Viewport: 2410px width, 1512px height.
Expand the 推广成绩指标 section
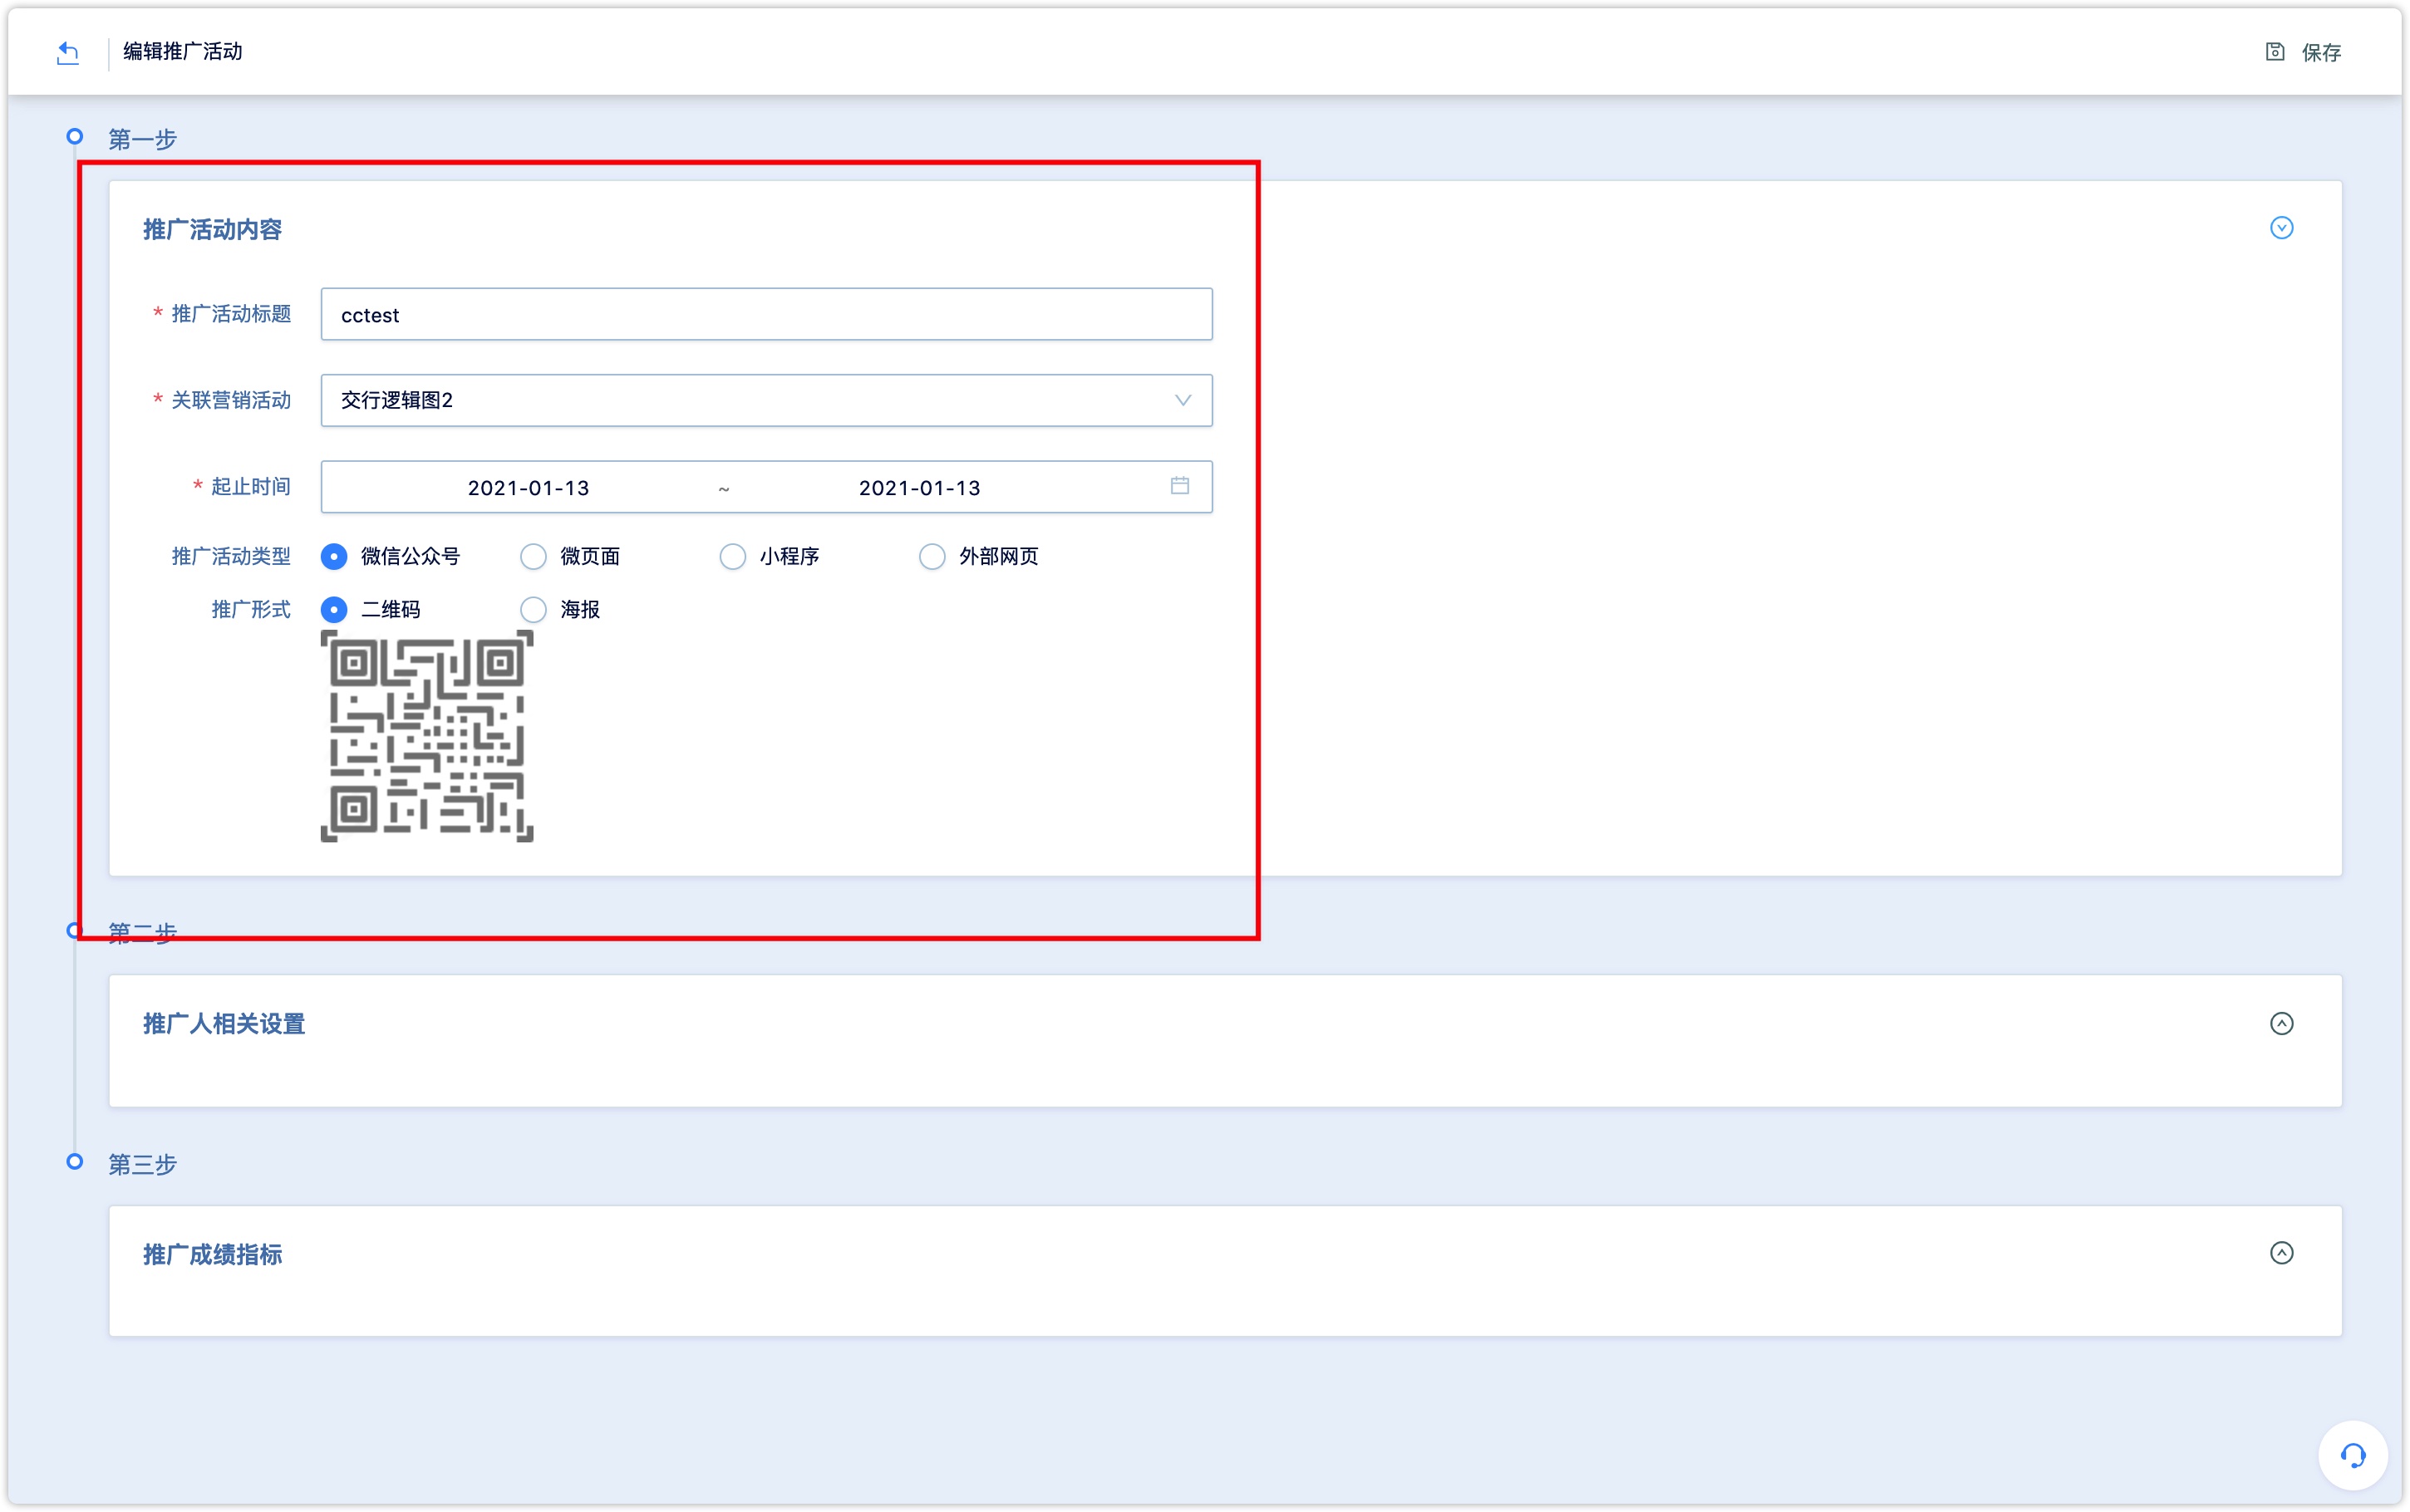coord(2281,1253)
